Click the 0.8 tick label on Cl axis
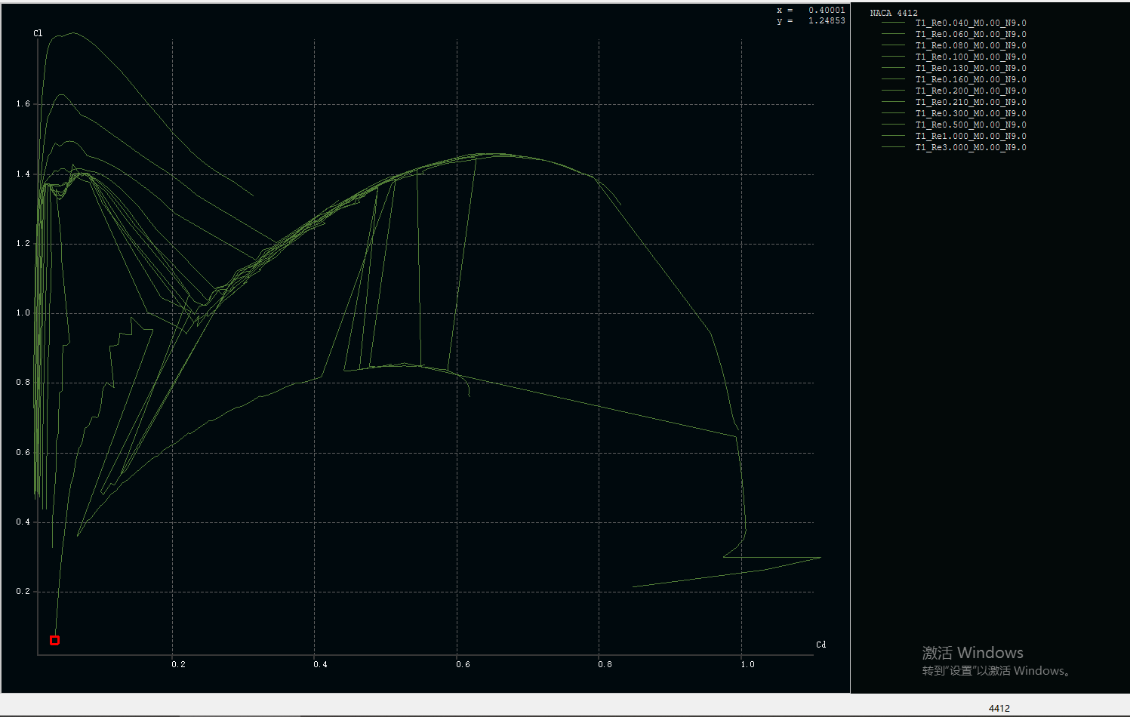The image size is (1130, 717). [23, 382]
